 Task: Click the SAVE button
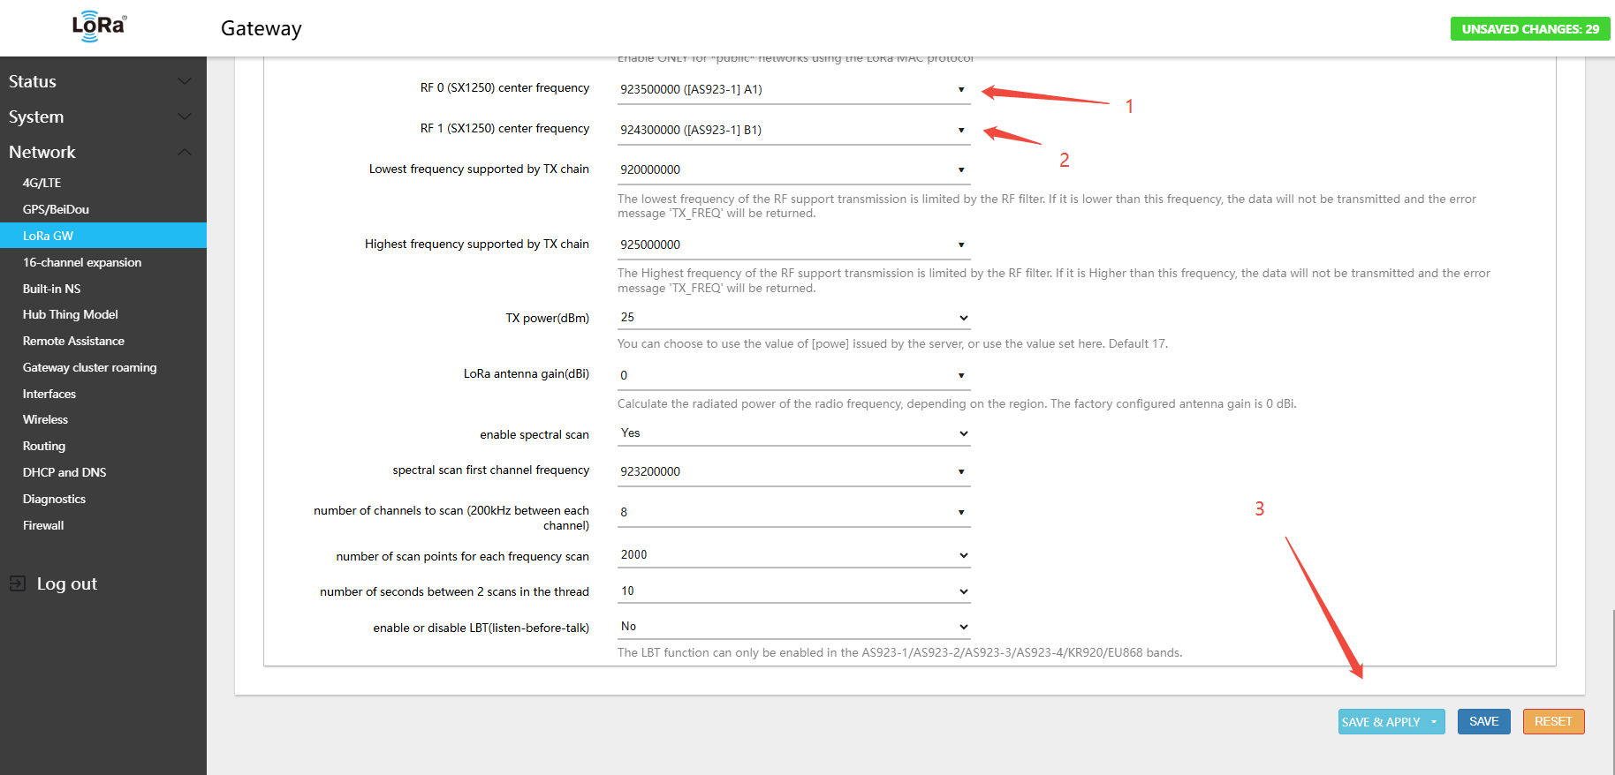click(x=1483, y=722)
